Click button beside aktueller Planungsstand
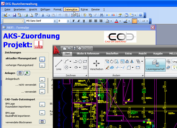177x128 pixels. (x=42, y=59)
